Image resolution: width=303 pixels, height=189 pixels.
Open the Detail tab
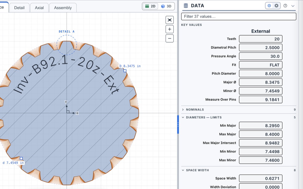[19, 8]
